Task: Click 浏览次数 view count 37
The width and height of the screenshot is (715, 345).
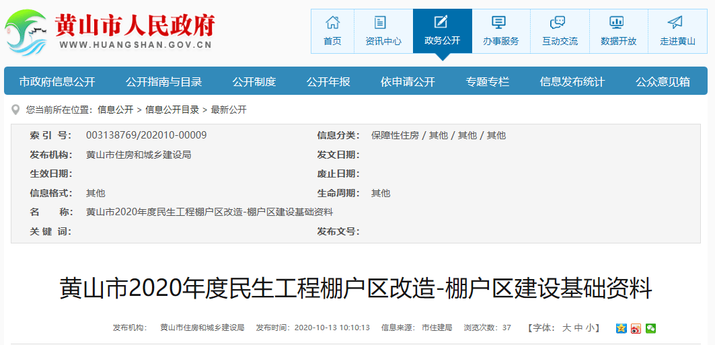Action: 488,328
